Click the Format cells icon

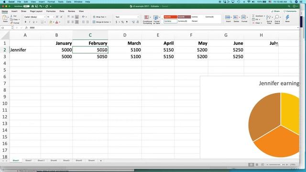[x=243, y=17]
